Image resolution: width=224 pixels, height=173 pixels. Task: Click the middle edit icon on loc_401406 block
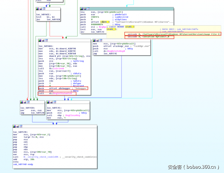pyautogui.click(x=43, y=41)
